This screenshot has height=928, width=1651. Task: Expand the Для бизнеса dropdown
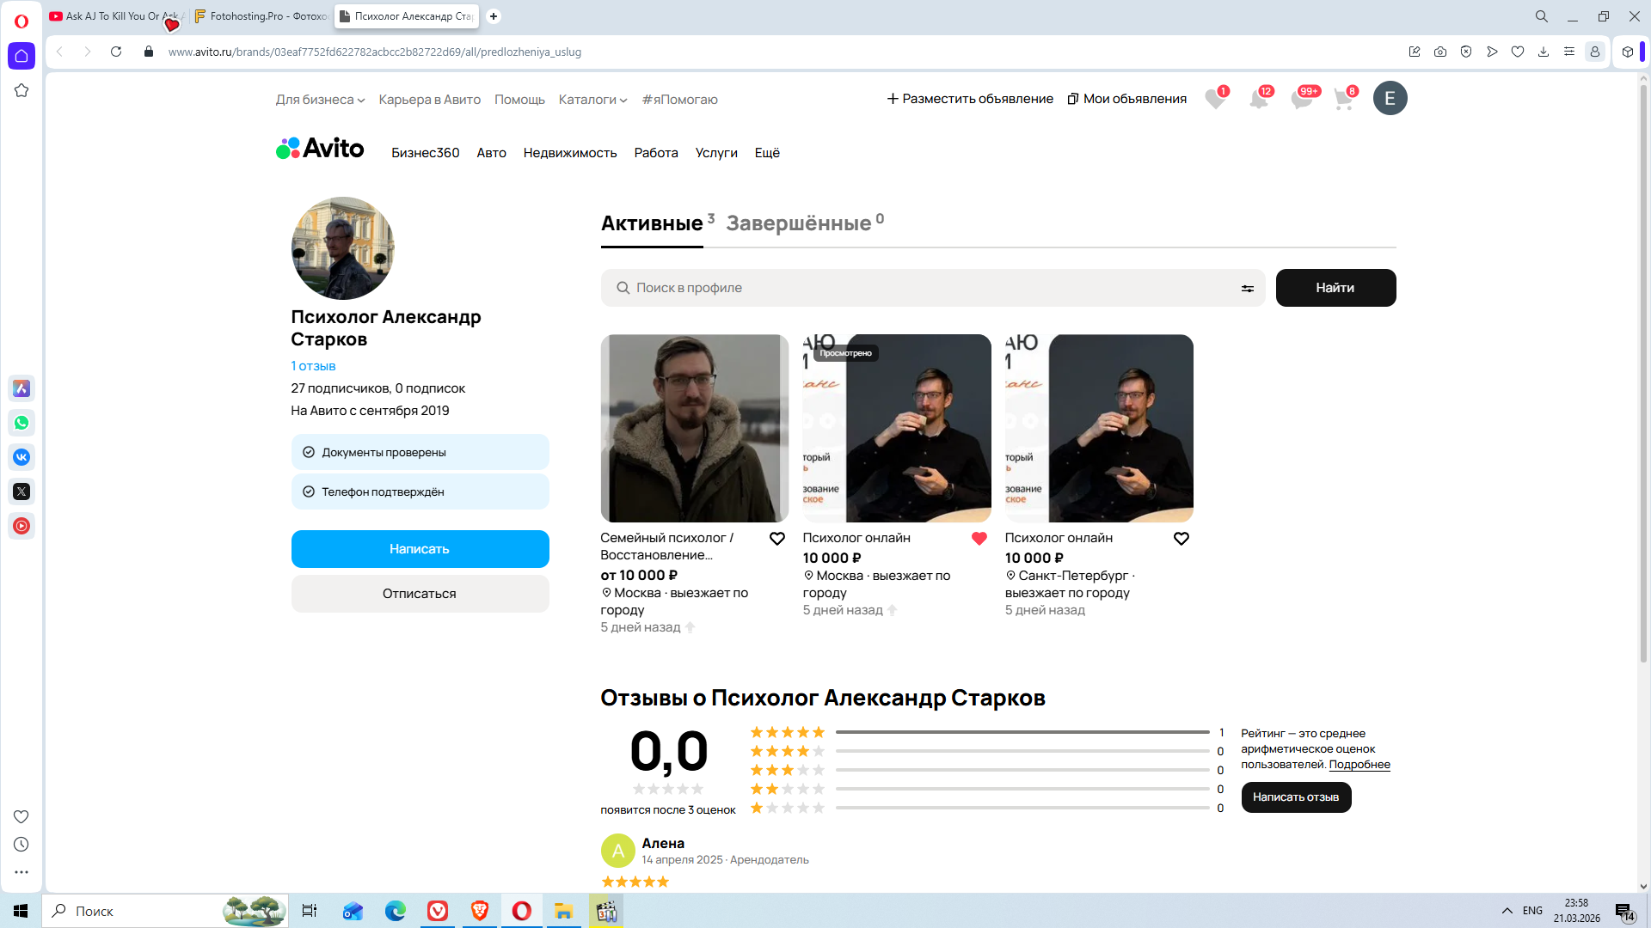pos(320,100)
